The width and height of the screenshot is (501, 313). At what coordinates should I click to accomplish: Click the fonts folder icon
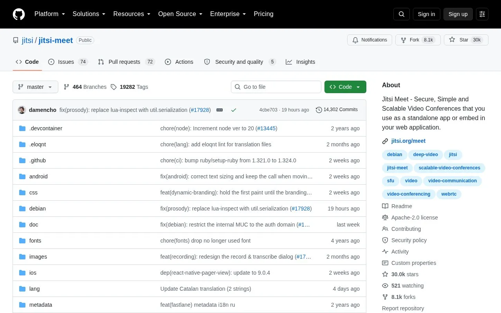tap(22, 241)
